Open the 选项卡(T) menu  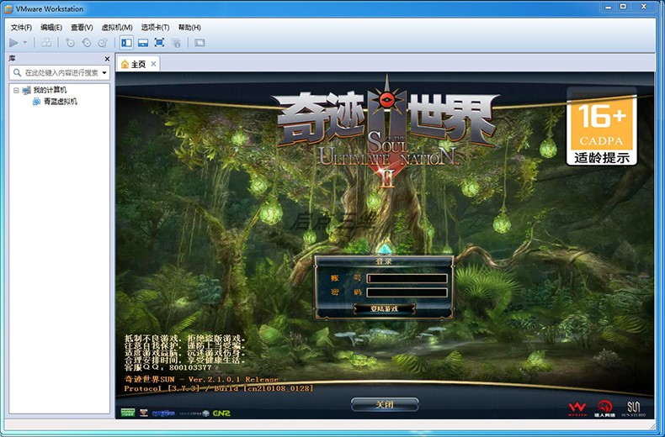coord(155,28)
